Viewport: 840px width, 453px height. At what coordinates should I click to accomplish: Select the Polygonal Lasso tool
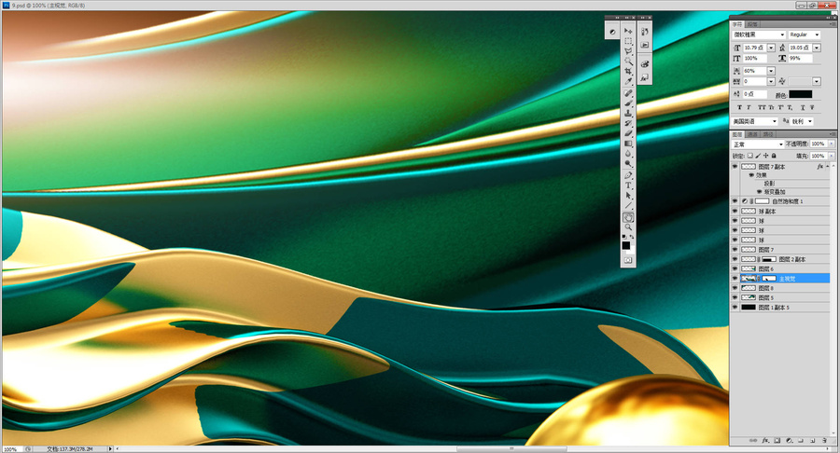pyautogui.click(x=628, y=51)
